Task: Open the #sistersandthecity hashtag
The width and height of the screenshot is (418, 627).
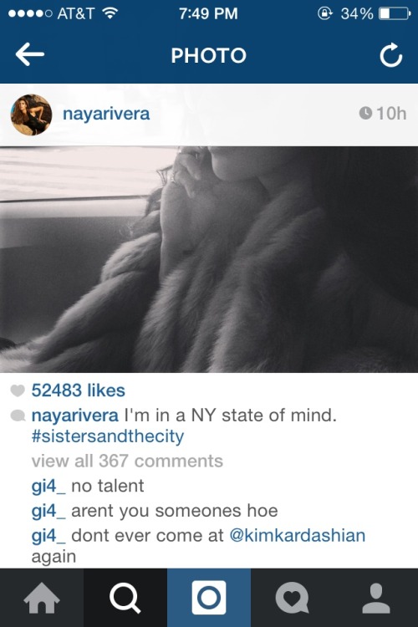Action: [108, 436]
